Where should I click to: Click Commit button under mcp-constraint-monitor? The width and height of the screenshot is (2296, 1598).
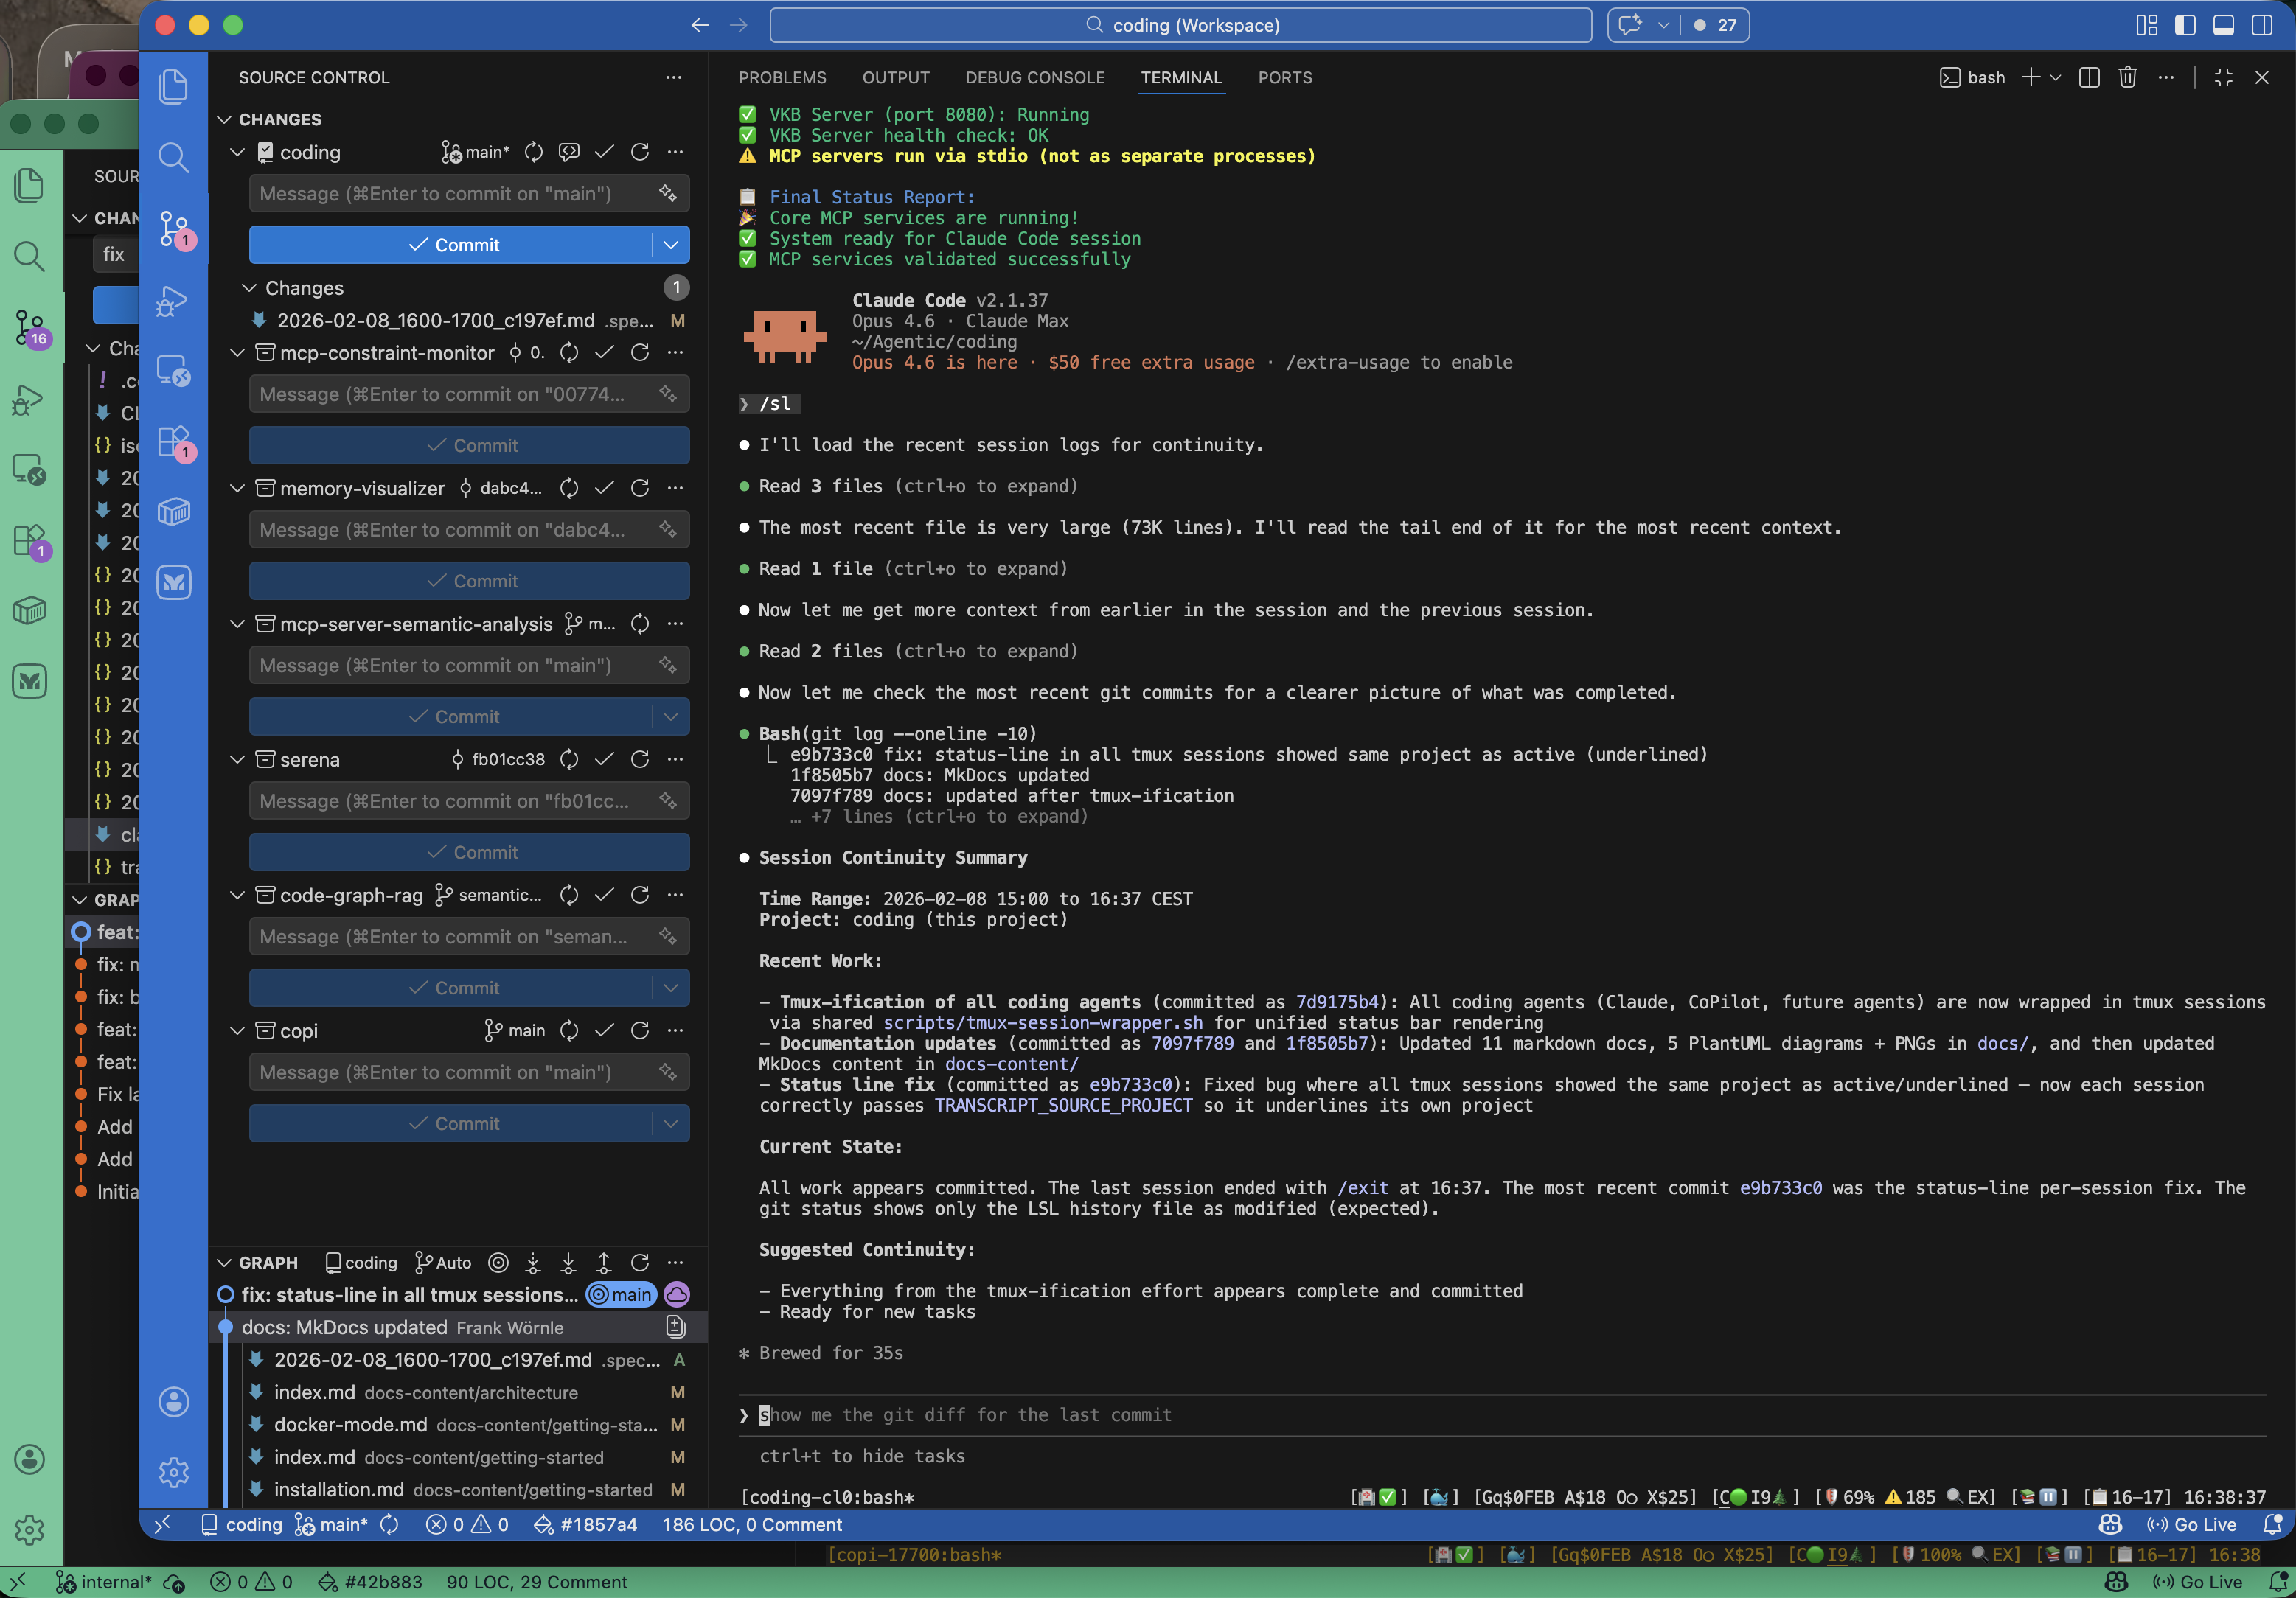click(469, 445)
